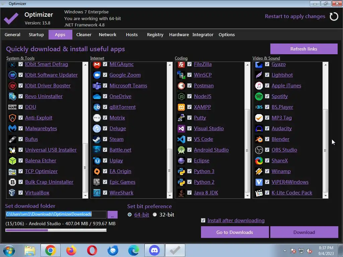Switch to the Options tab
This screenshot has width=343, height=257.
[227, 34]
